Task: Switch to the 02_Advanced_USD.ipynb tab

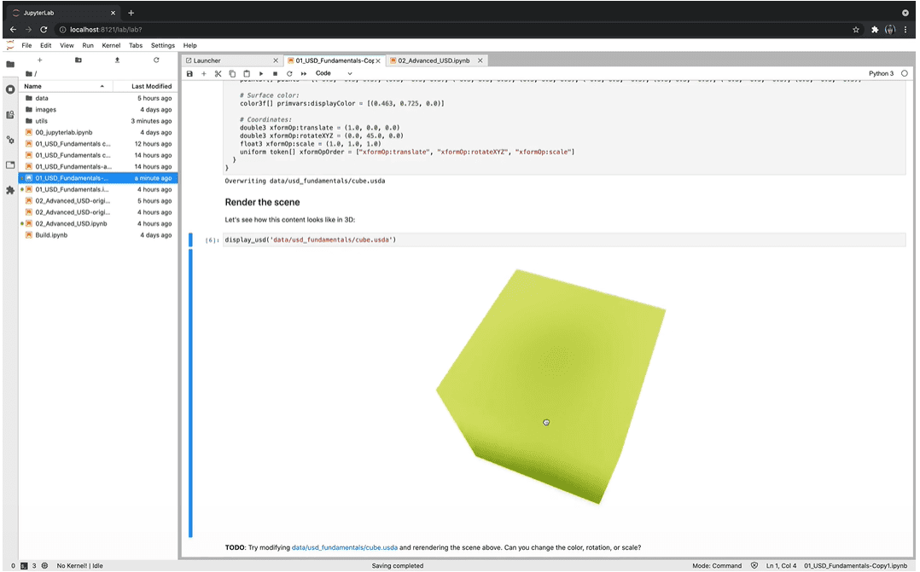Action: [x=436, y=61]
